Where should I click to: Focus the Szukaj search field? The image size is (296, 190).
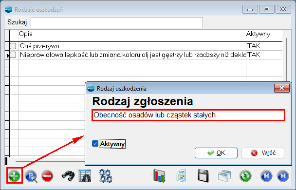point(117,23)
